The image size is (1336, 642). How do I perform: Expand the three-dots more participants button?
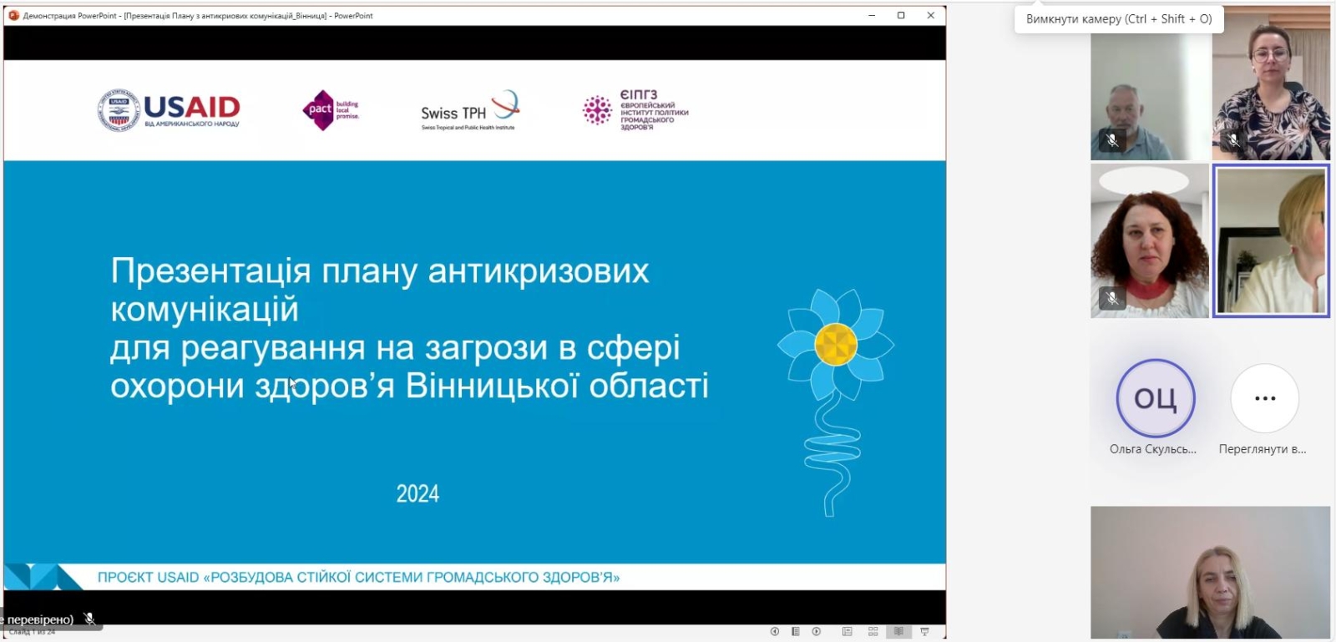pyautogui.click(x=1265, y=398)
